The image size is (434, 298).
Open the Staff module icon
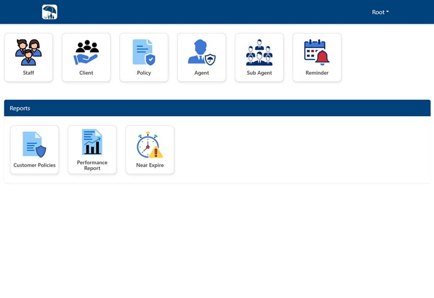[29, 52]
